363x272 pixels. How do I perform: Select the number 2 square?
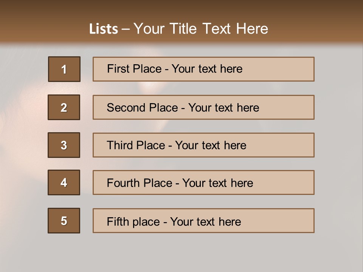click(x=64, y=107)
